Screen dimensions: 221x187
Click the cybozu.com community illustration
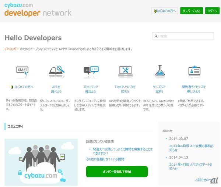(41, 162)
